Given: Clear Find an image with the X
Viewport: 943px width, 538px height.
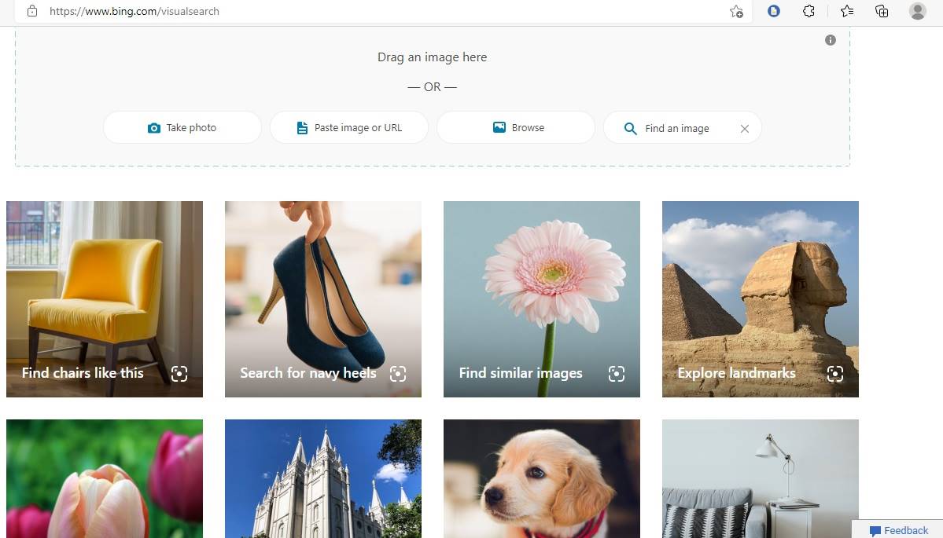Looking at the screenshot, I should [744, 128].
